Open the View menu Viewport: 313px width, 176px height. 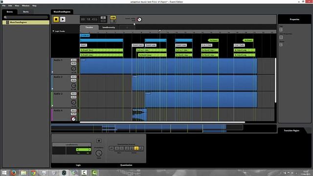pos(17,5)
